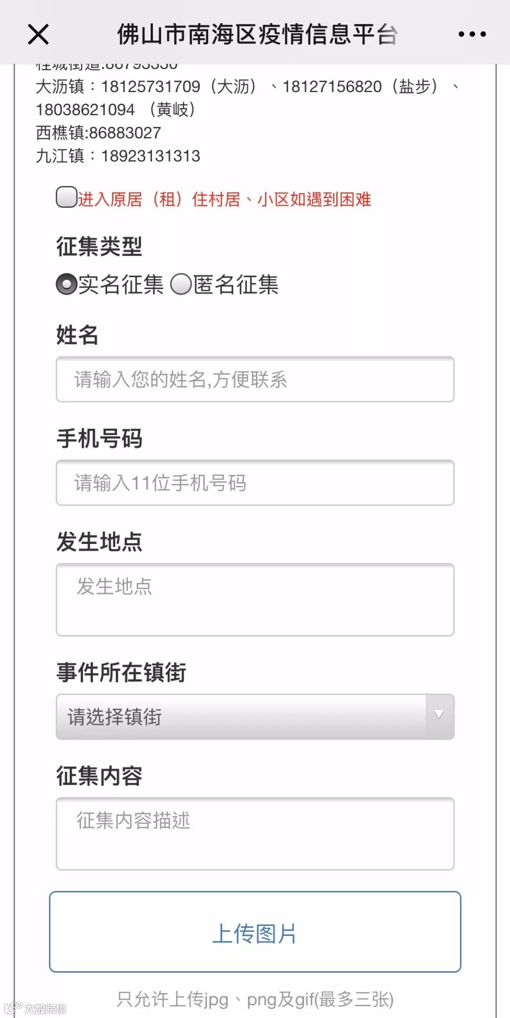510x1018 pixels.
Task: Click the dropdown arrow for 事件所在镇街
Action: click(439, 716)
